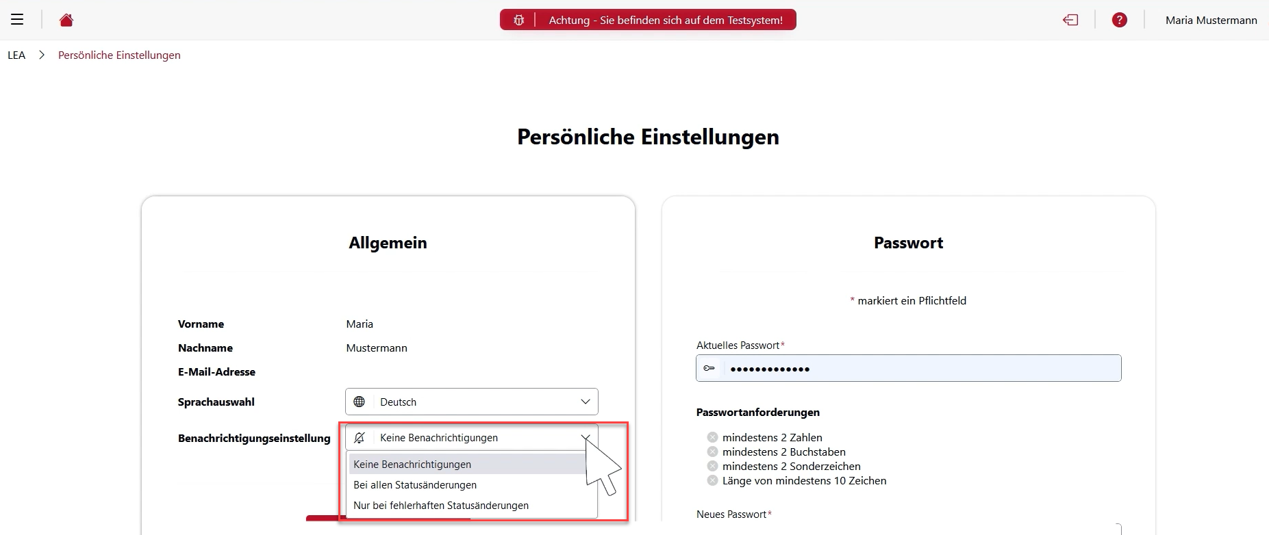Click the muted bell notification icon
1269x535 pixels.
pyautogui.click(x=360, y=437)
